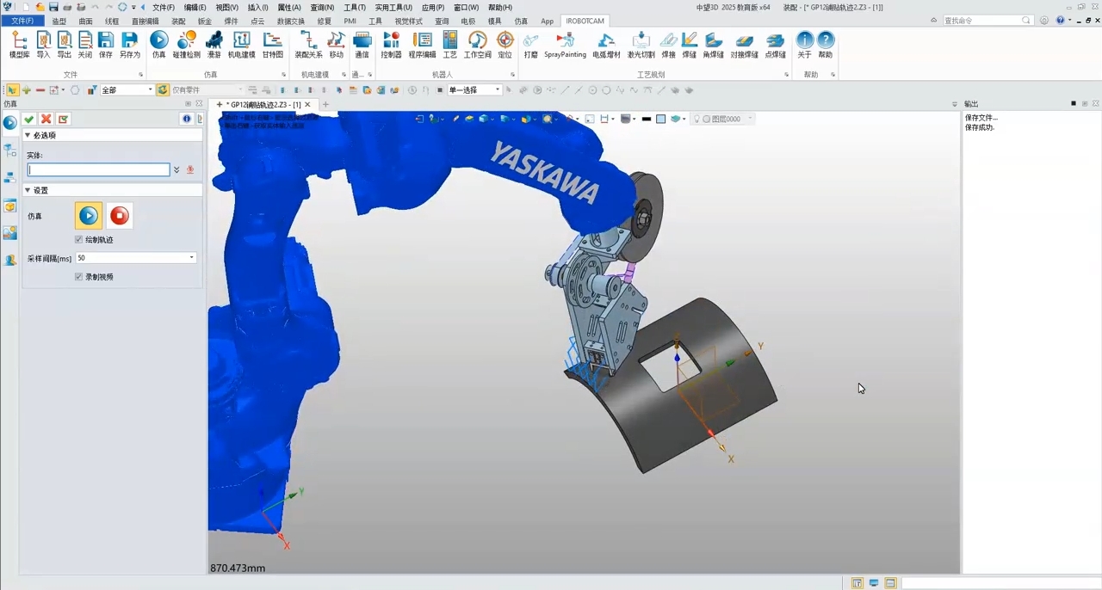Open the 采样间隔 sampling interval dropdown
Viewport: 1102px width, 590px height.
(191, 258)
